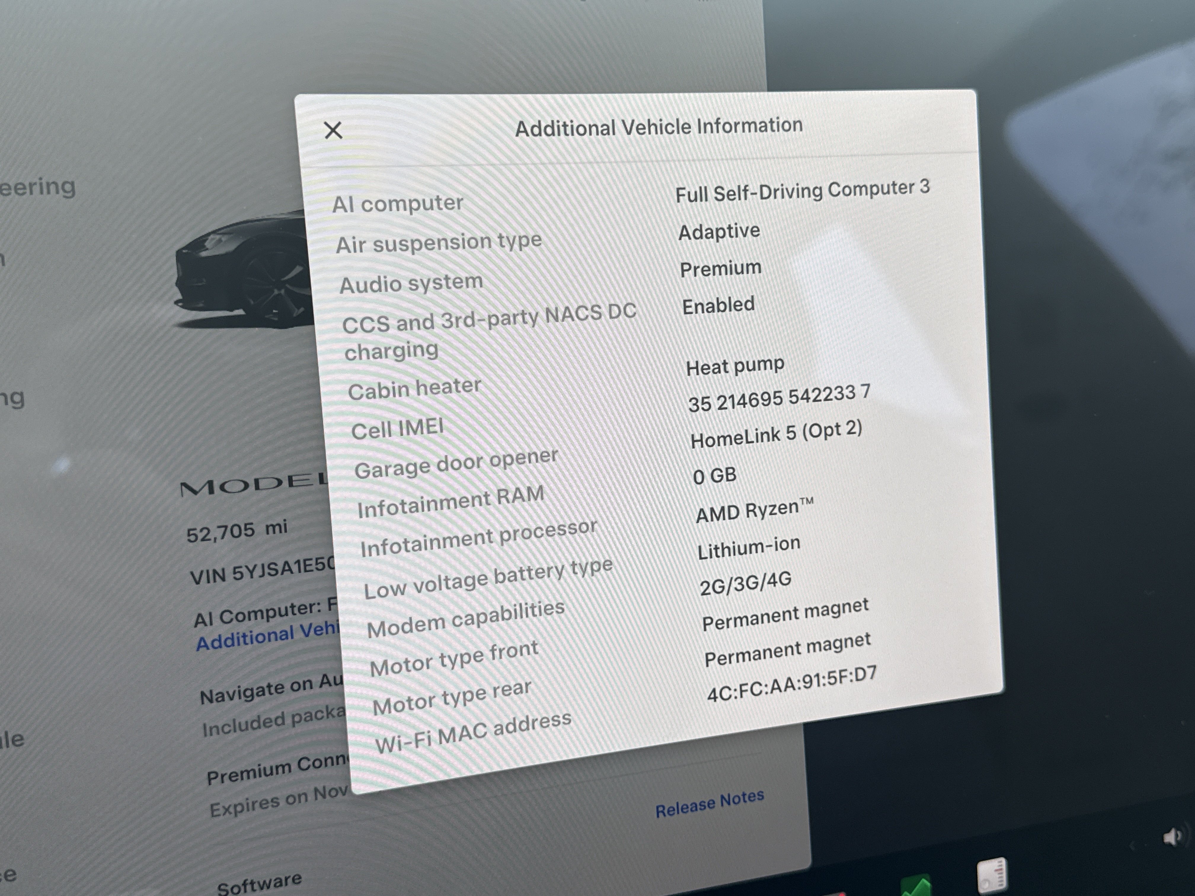This screenshot has height=896, width=1195.
Task: Select IMEI number '35 214695 542233 7'
Action: [779, 398]
